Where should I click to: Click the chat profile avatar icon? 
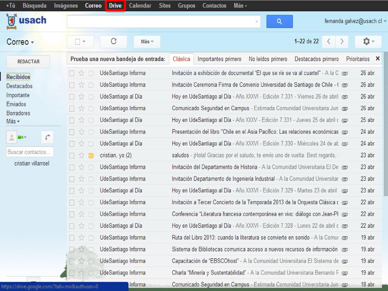[x=11, y=137]
